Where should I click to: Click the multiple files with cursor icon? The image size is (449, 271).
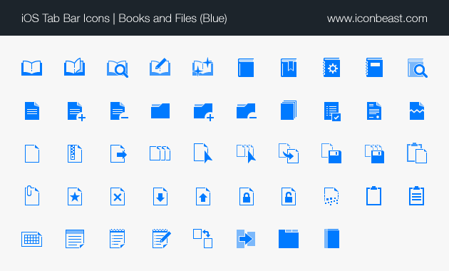pos(246,153)
